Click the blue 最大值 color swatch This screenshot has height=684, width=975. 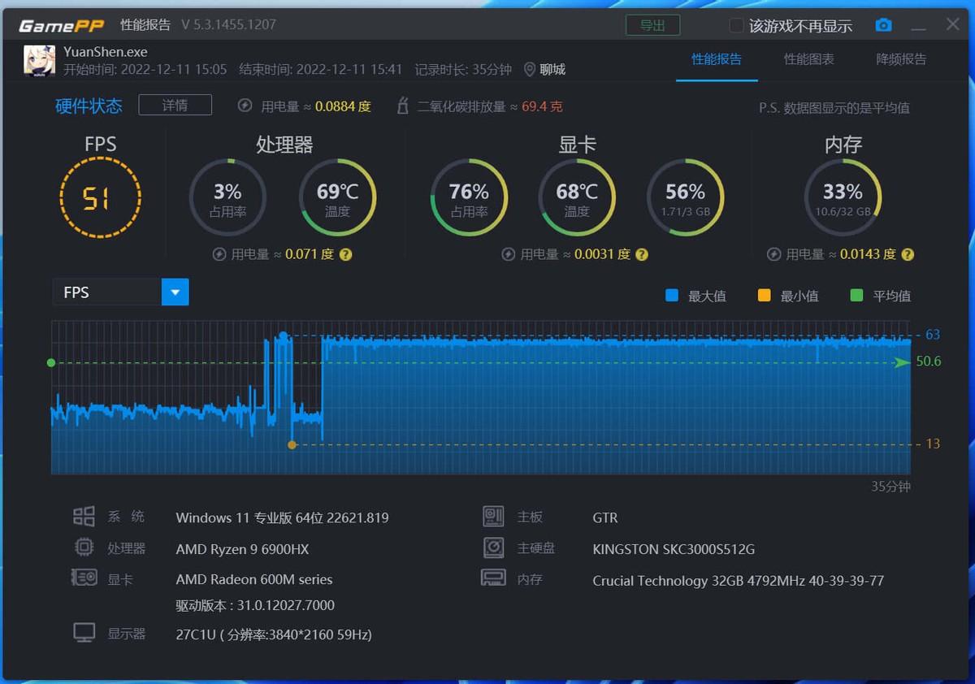671,296
